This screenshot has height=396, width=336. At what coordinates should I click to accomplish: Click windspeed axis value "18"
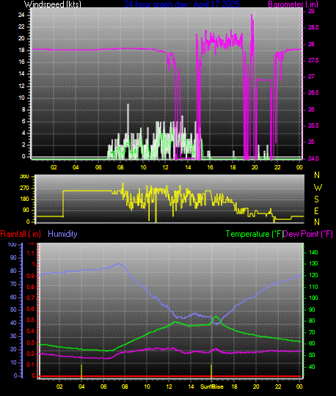[x=21, y=51]
